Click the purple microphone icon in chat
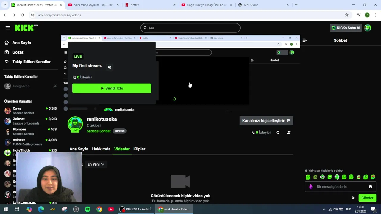Screen dimensions: 381x214 coord(310,187)
